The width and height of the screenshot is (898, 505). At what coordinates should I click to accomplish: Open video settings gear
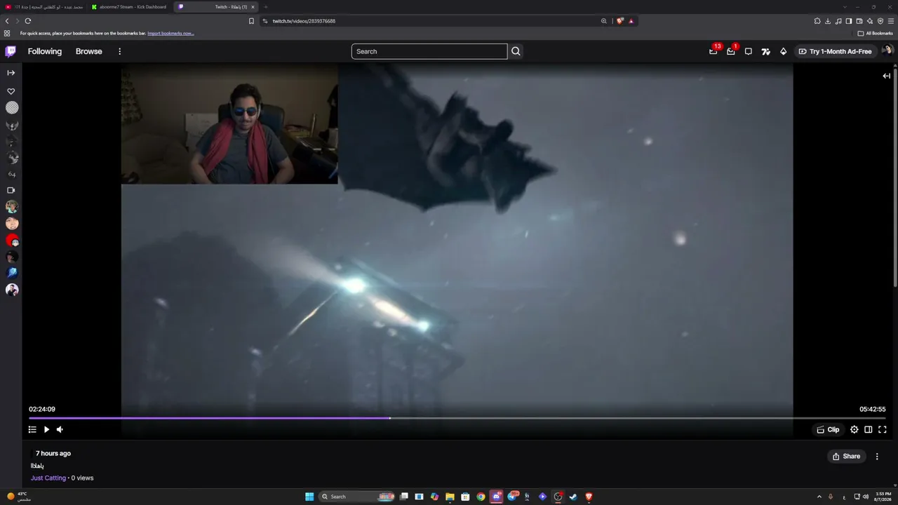click(855, 429)
